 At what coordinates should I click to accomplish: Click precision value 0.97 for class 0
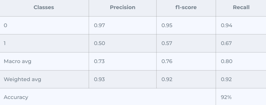point(99,25)
